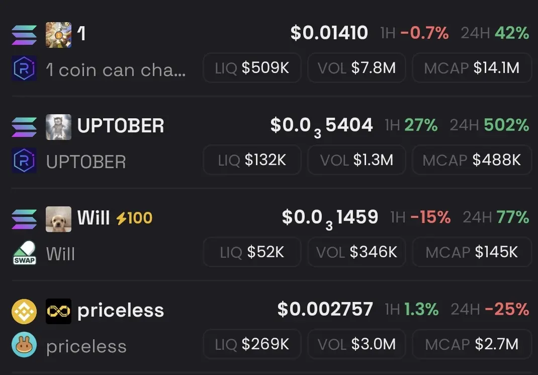Screen dimensions: 538x375
Task: Open the token 1 thumbnail image
Action: point(59,35)
